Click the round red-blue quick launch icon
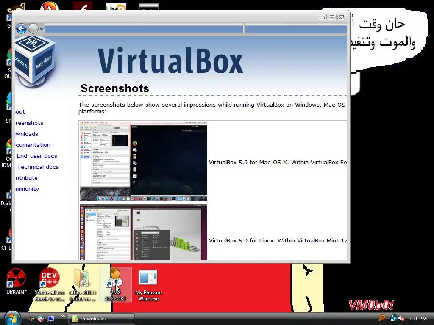The image size is (434, 325). [41, 319]
